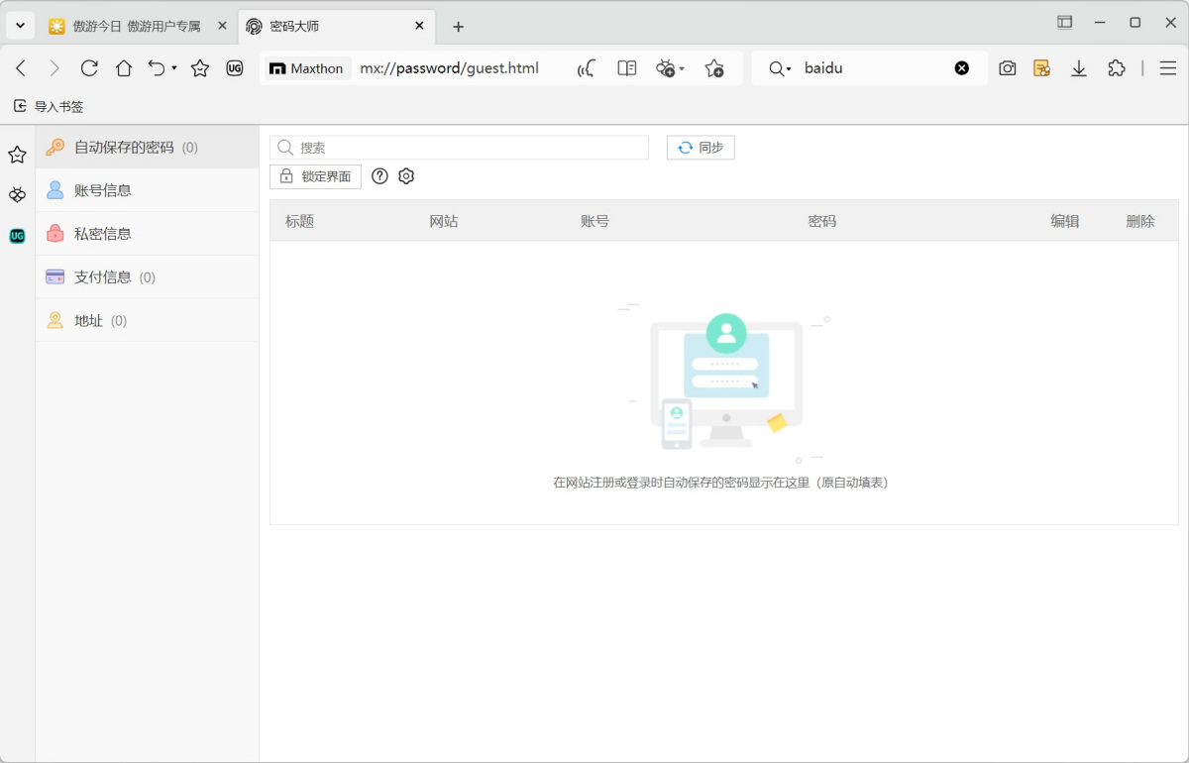Screen dimensions: 1189x763
Task: Enter reading mode via the book icon
Action: pos(626,68)
